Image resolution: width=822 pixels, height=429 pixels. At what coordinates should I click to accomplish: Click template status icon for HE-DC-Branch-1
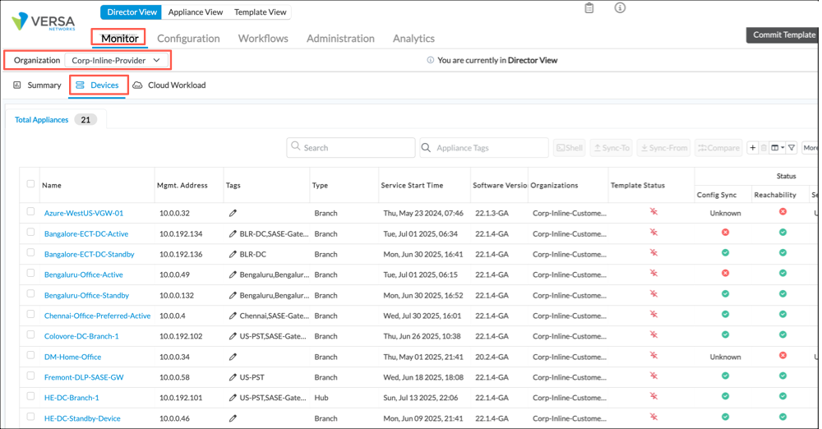[x=653, y=396]
